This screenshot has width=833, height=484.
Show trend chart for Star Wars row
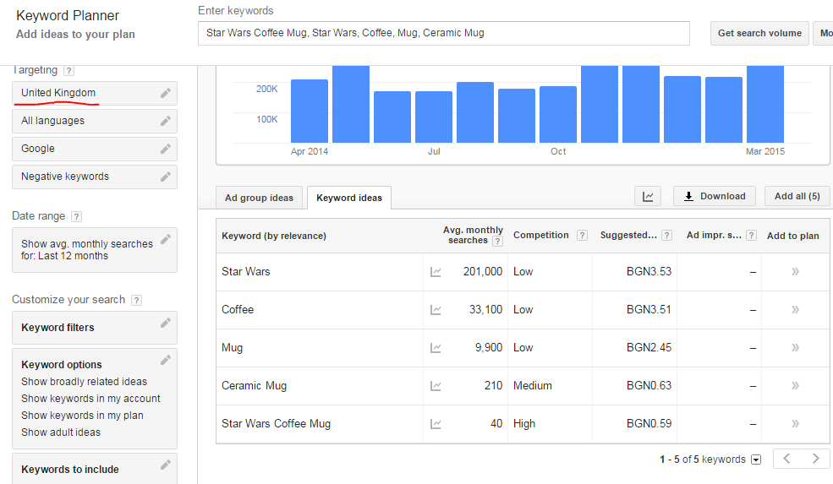click(436, 272)
